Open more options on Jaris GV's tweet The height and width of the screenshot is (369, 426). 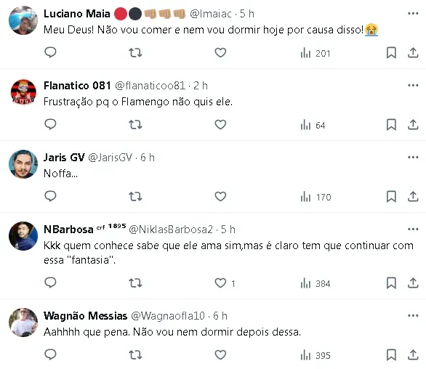(x=413, y=157)
